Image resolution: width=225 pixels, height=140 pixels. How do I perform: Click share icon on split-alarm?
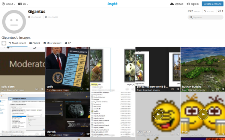tap(42, 89)
